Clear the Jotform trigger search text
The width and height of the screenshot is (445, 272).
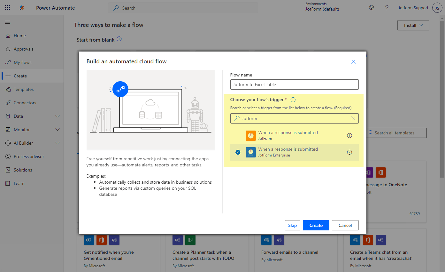pos(353,118)
